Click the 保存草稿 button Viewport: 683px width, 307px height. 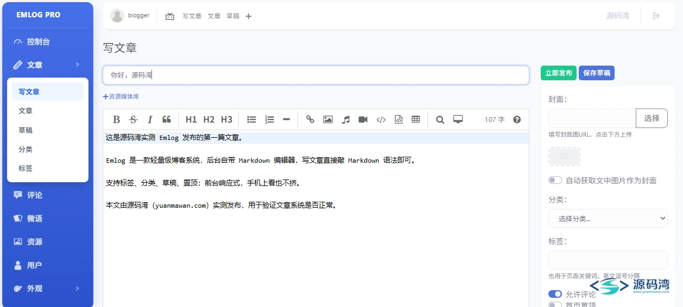[597, 73]
